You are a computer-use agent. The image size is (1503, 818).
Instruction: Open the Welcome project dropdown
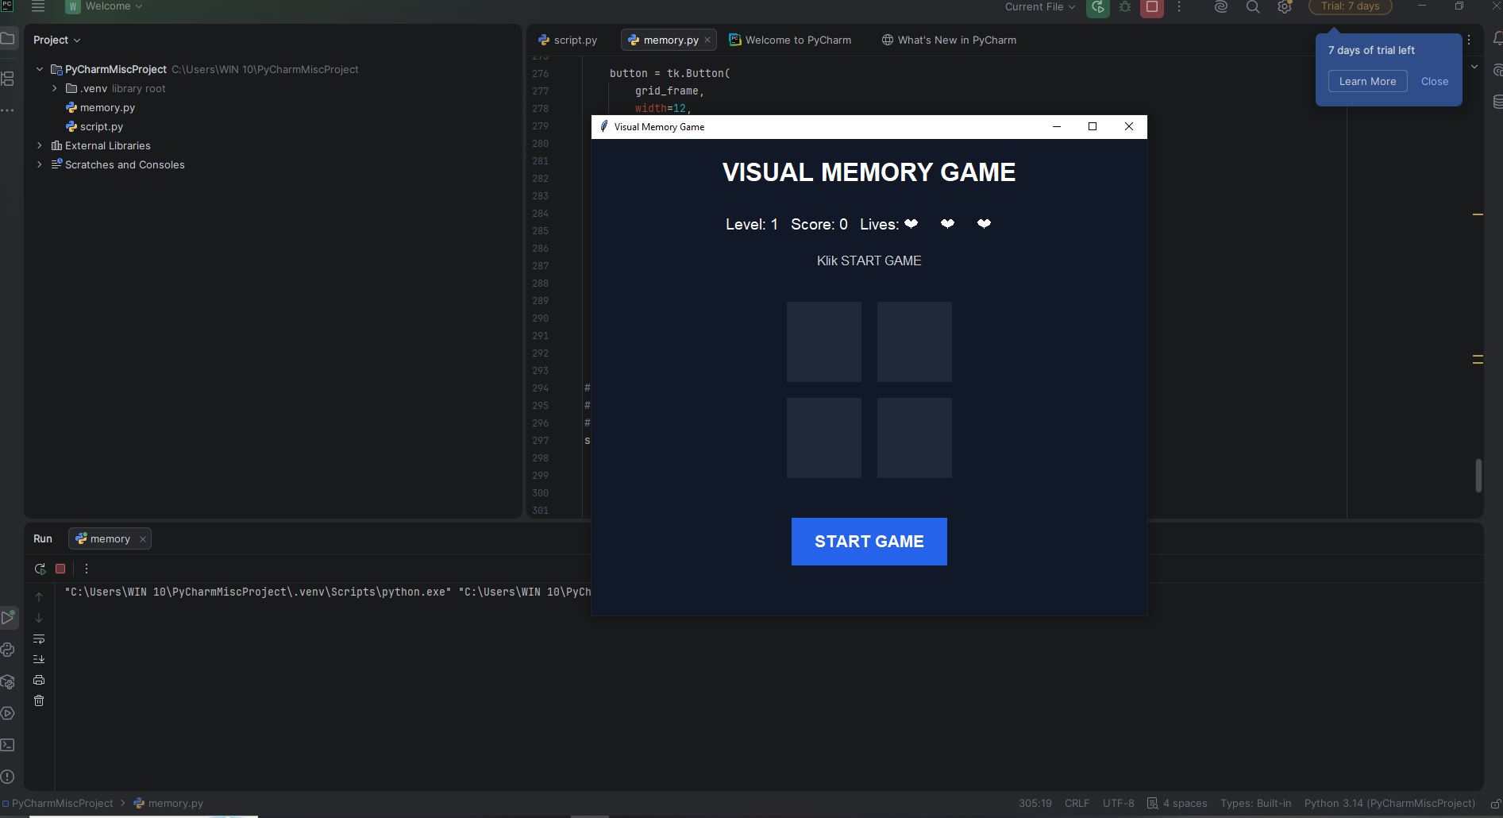pos(106,6)
